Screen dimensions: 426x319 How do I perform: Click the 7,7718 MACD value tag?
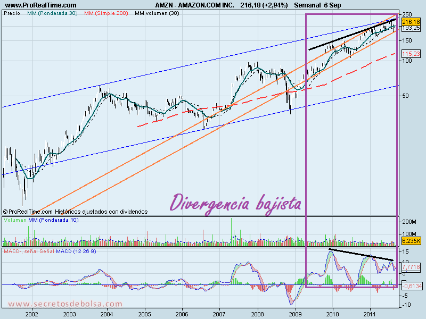tap(411, 267)
